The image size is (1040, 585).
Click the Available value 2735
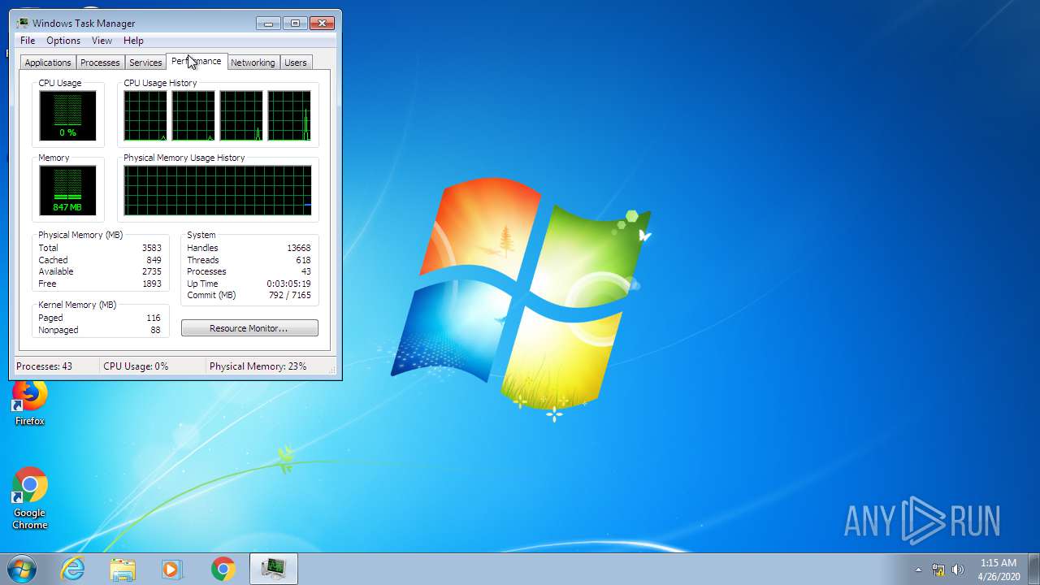pyautogui.click(x=151, y=271)
